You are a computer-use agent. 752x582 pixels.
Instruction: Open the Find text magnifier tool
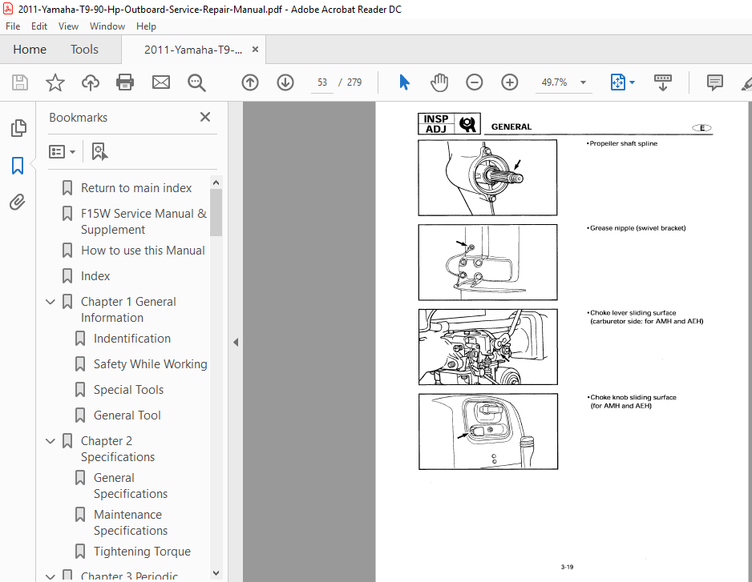coord(196,82)
